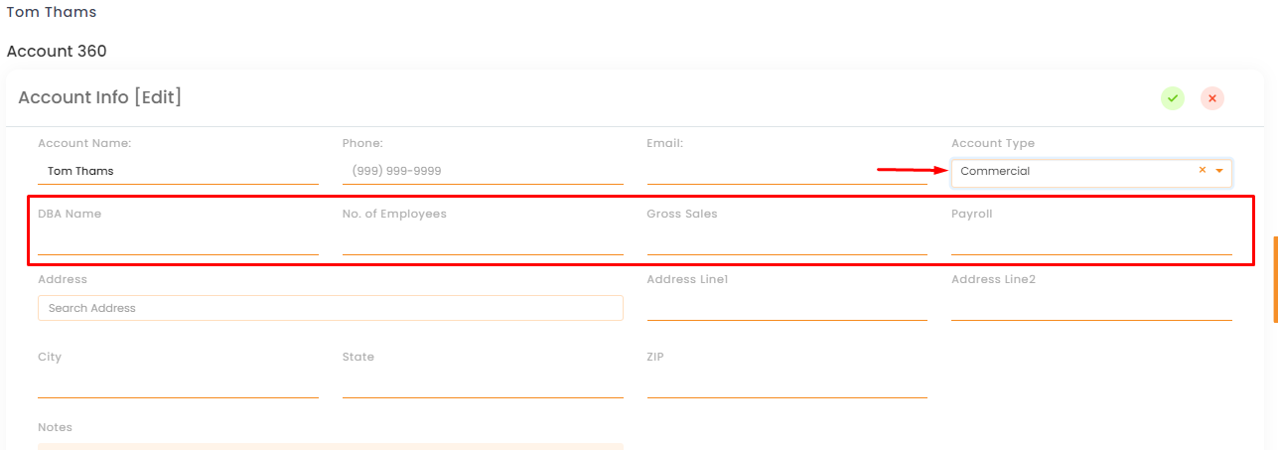This screenshot has height=450, width=1278.
Task: Select the No. of Employees field
Action: pyautogui.click(x=483, y=242)
